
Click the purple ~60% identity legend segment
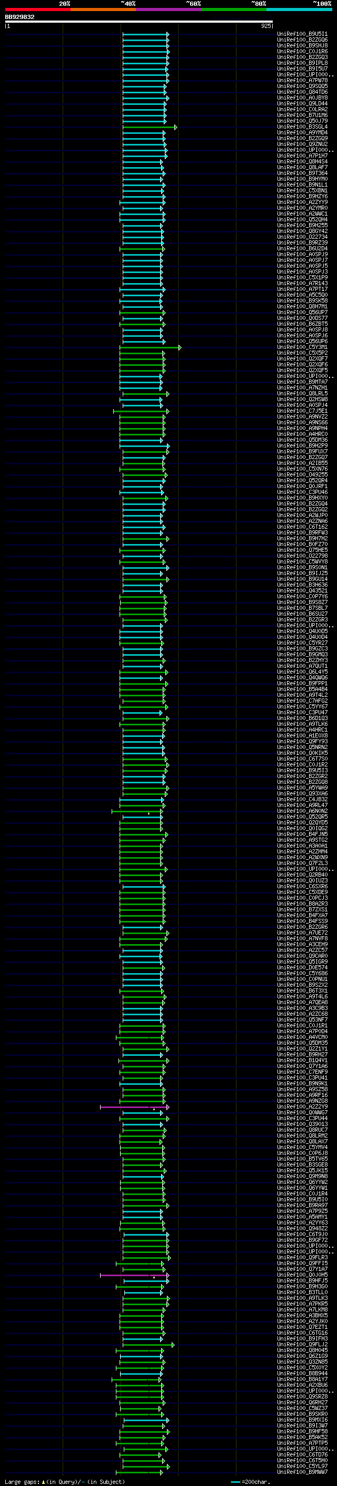click(x=168, y=10)
